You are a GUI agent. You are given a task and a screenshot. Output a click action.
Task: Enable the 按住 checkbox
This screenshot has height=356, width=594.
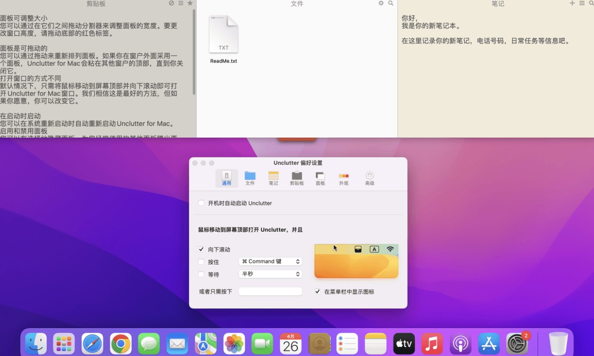(x=201, y=262)
